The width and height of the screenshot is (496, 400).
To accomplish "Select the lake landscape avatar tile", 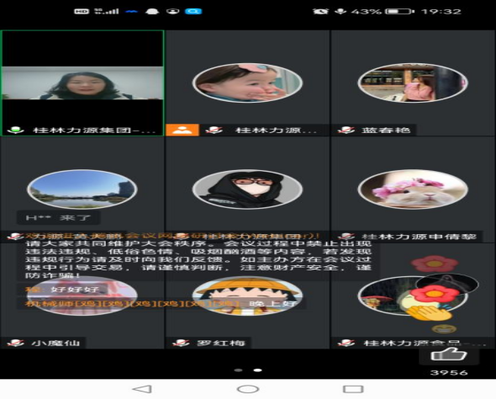I will (82, 189).
